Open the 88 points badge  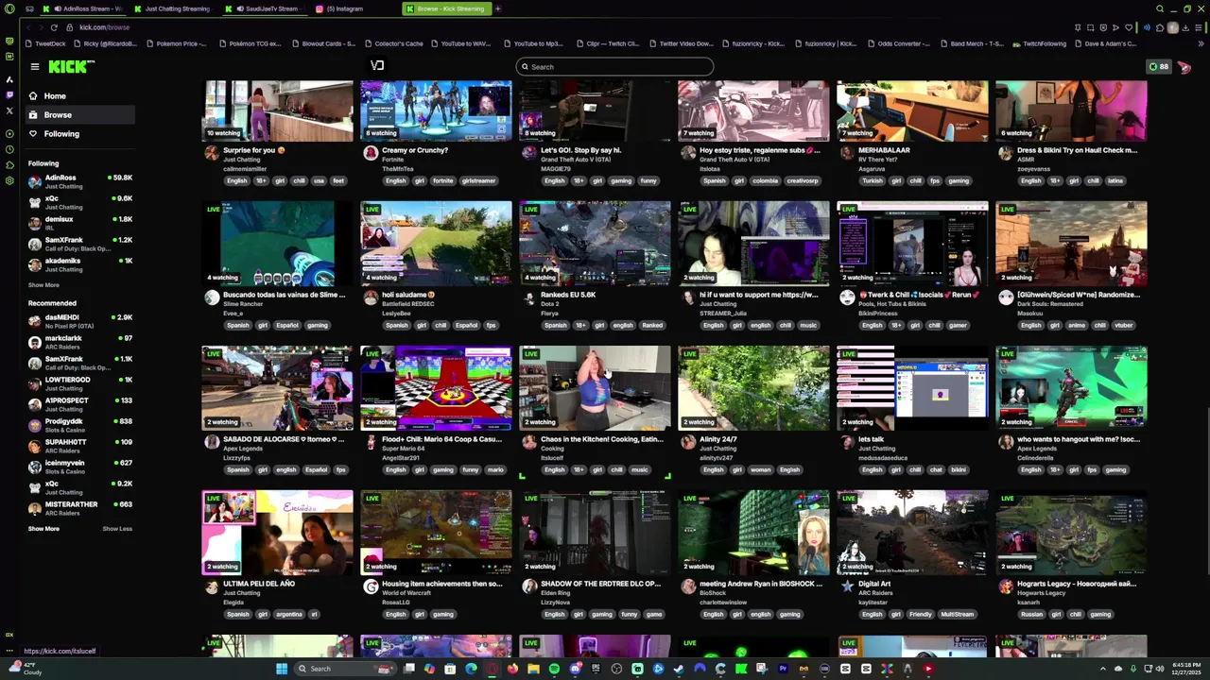1158,66
